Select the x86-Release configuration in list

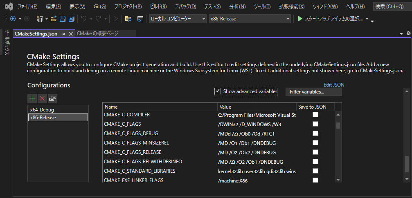coord(58,118)
